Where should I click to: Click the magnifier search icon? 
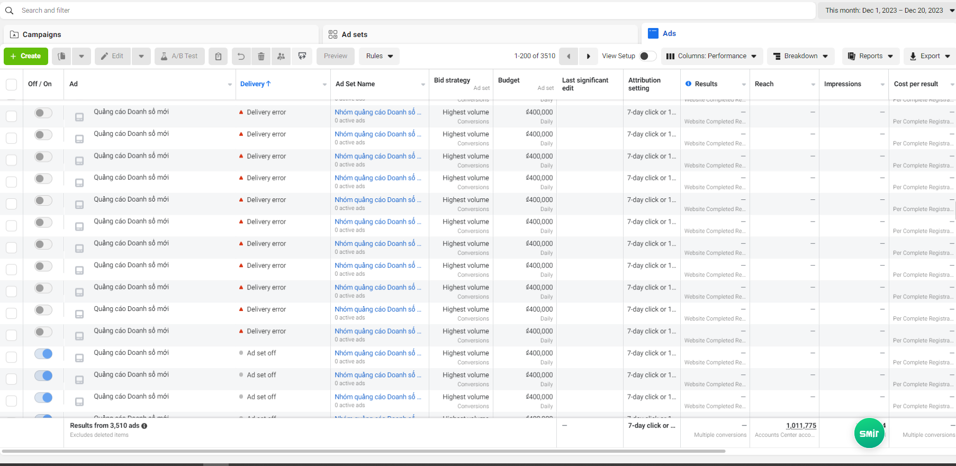[x=9, y=11]
